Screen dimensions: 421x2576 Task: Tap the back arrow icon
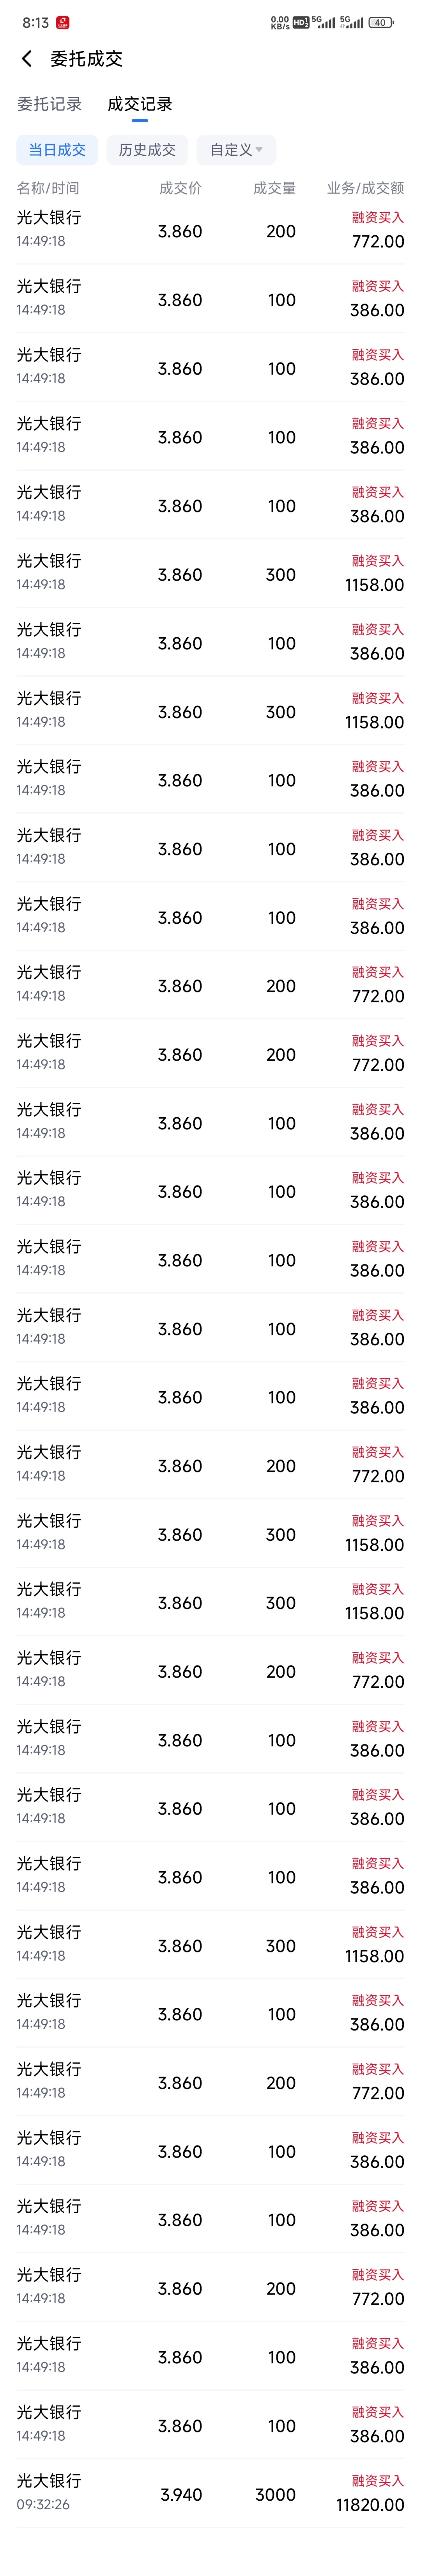click(x=27, y=59)
